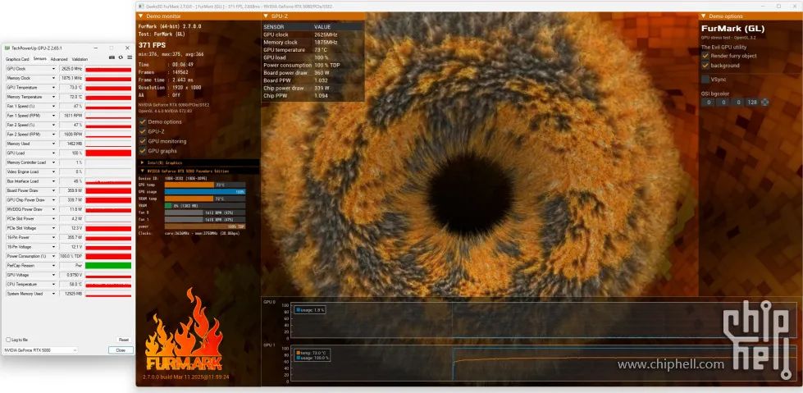The image size is (803, 393).
Task: Open the GPU Clock sensor dropdown
Action: tap(54, 69)
